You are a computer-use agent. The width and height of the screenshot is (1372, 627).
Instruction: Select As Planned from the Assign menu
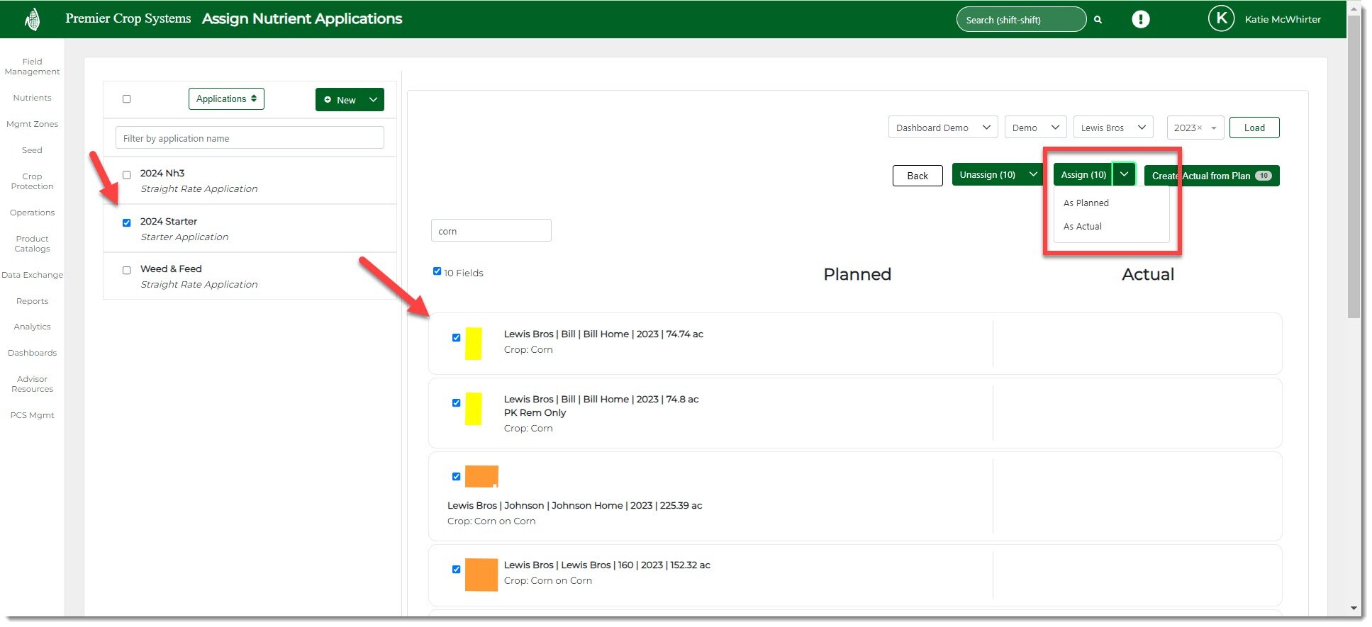click(1086, 203)
